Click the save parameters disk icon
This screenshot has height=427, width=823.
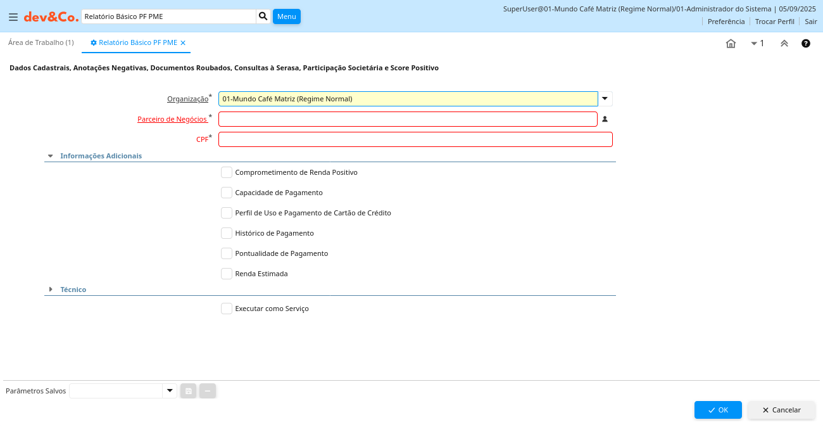point(188,391)
